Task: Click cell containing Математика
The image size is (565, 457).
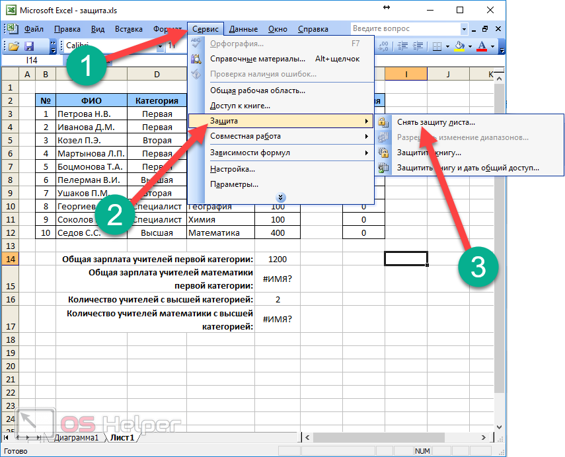Action: [x=221, y=233]
